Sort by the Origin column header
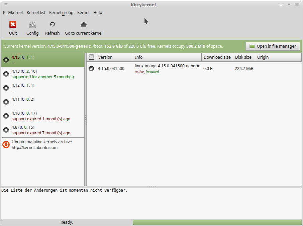Image resolution: width=303 pixels, height=226 pixels. click(278, 57)
